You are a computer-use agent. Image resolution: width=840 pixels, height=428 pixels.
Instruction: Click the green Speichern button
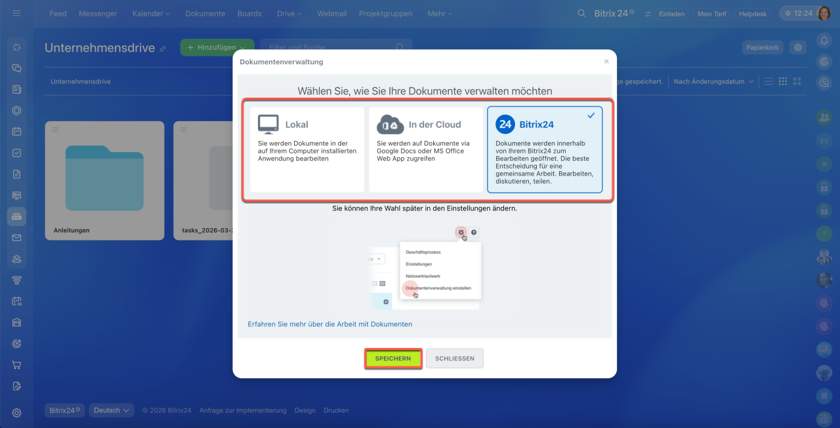[393, 359]
